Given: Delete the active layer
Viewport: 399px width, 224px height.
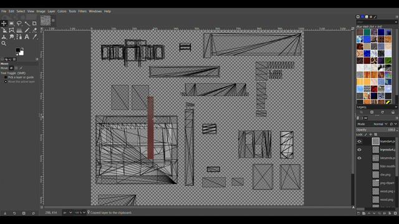Looking at the screenshot, I should (x=395, y=213).
